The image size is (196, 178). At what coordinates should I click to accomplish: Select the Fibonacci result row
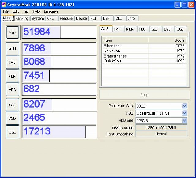pos(144,46)
